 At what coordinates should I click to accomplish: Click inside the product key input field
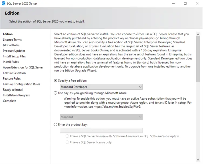click(x=101, y=130)
